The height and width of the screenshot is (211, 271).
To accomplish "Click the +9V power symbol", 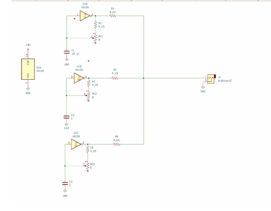I will pos(28,49).
